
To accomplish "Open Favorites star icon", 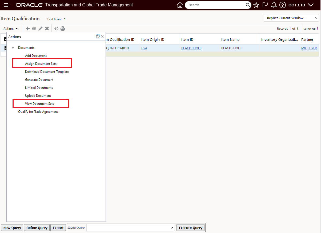I will (256, 5).
